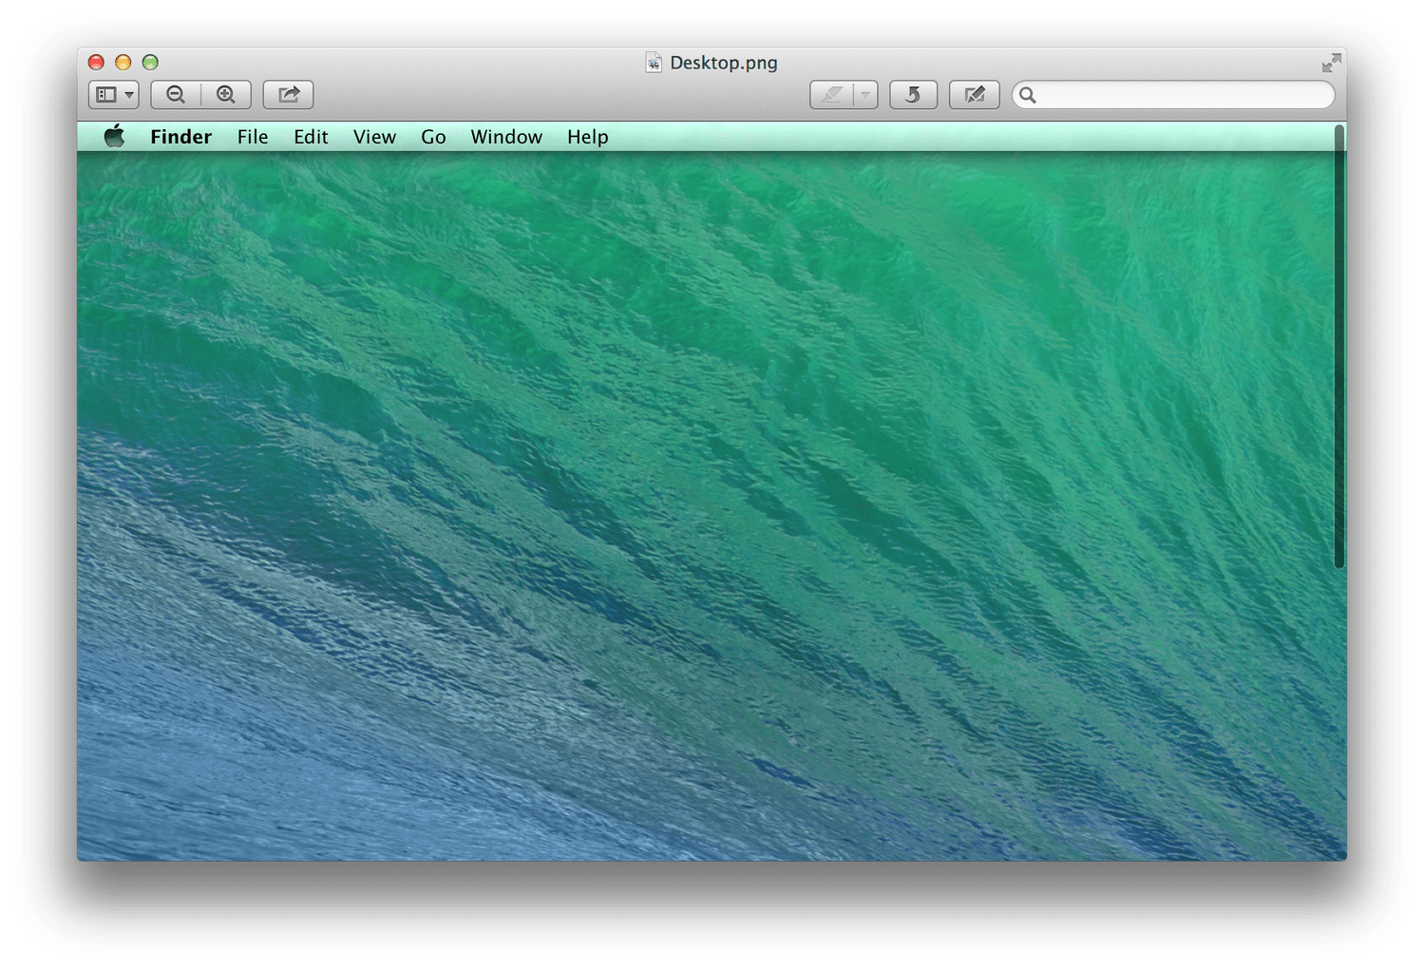Click the sidebar view icon in the toolbar
1424x968 pixels.
106,95
